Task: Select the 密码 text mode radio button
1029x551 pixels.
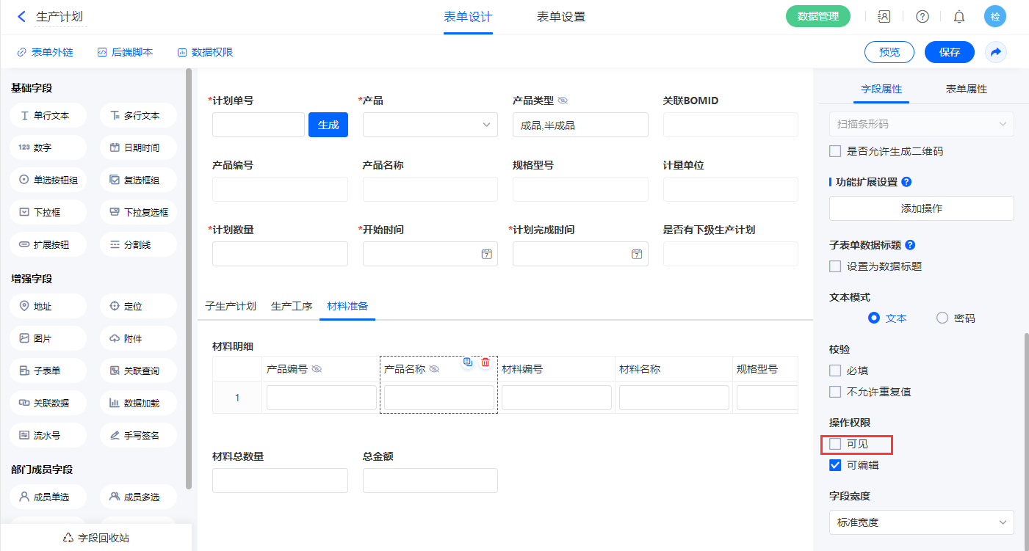Action: click(942, 318)
